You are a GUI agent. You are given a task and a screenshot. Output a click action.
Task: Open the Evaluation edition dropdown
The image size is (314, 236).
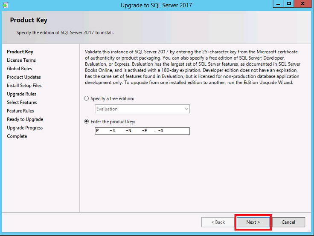[142, 109]
